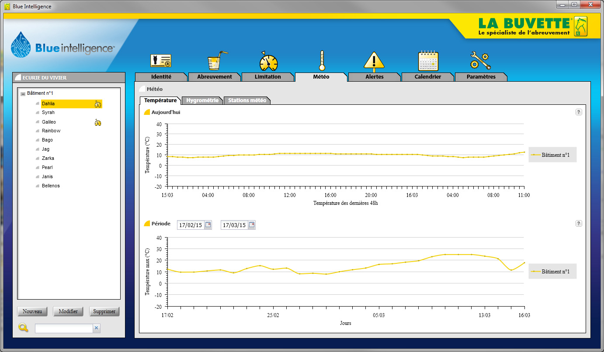The height and width of the screenshot is (352, 604).
Task: Click the Alertes warning triangle icon
Action: tap(374, 61)
